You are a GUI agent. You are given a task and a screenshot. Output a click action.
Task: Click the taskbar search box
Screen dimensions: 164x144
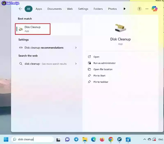(x=33, y=139)
